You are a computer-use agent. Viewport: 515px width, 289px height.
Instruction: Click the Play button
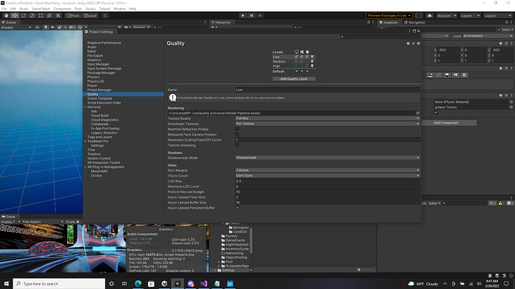(243, 16)
